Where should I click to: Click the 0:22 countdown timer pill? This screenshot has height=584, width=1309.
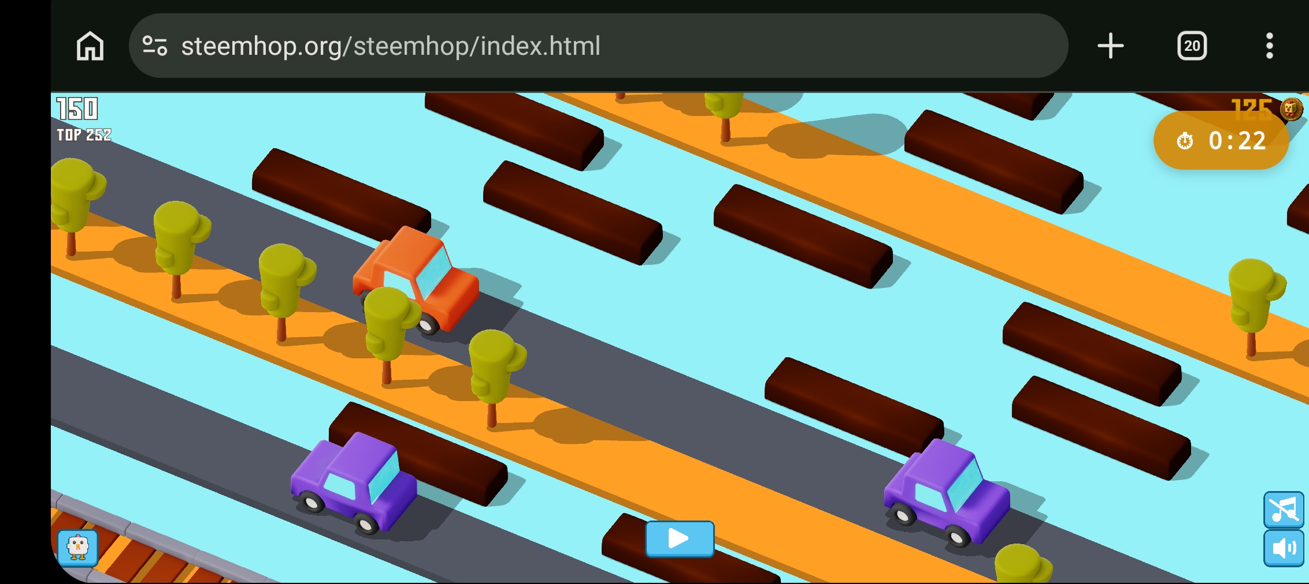(x=1221, y=141)
